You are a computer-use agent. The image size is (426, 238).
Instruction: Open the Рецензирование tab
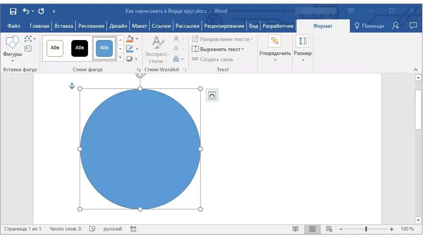(224, 26)
